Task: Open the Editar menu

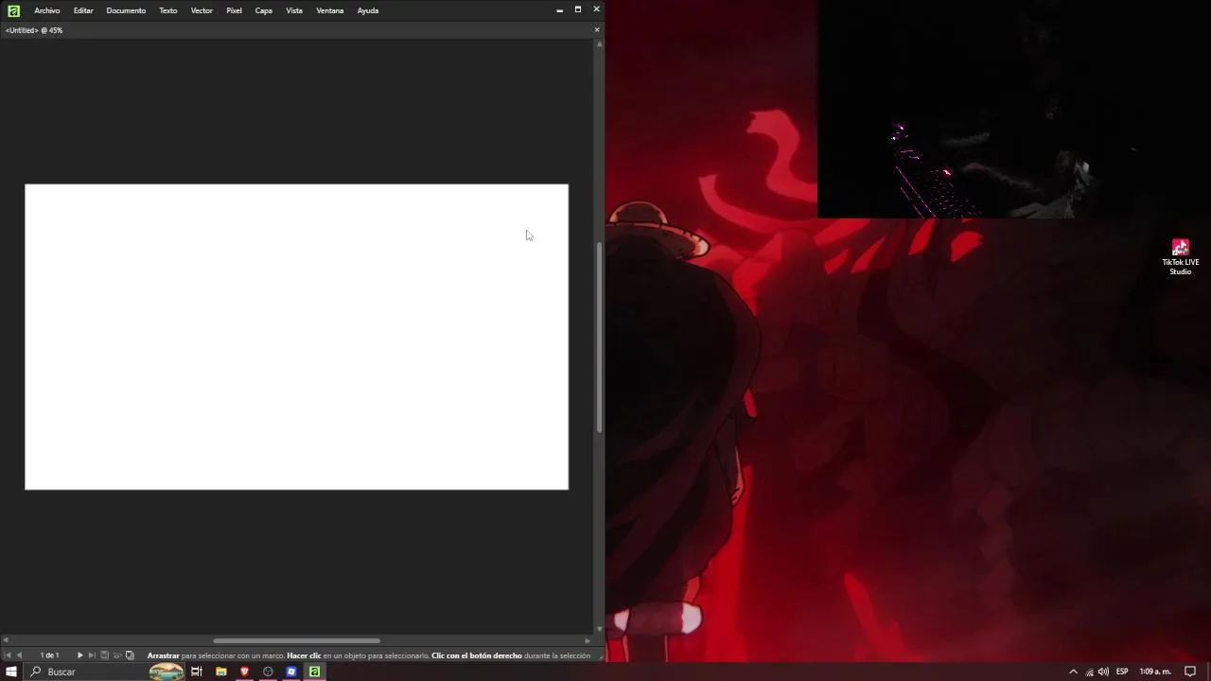Action: [x=83, y=10]
